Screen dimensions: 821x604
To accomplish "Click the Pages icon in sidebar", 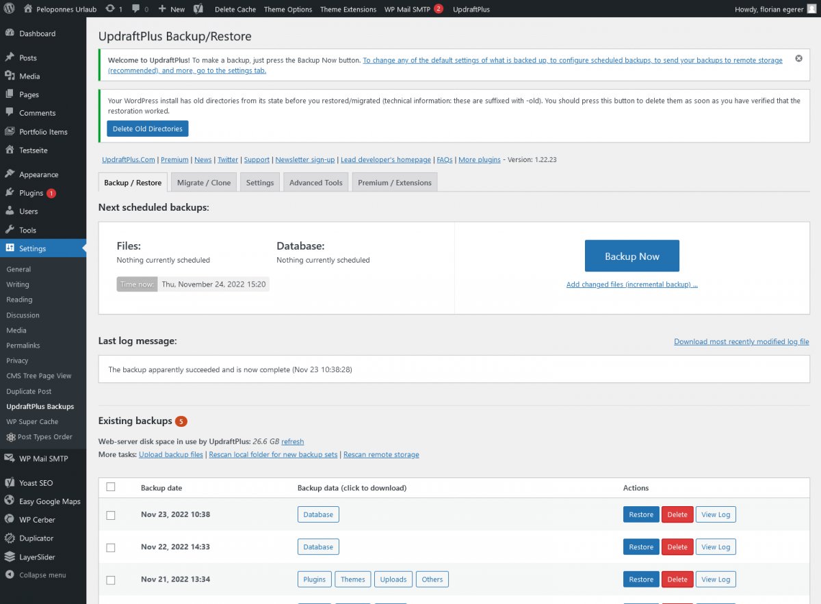I will (10, 94).
